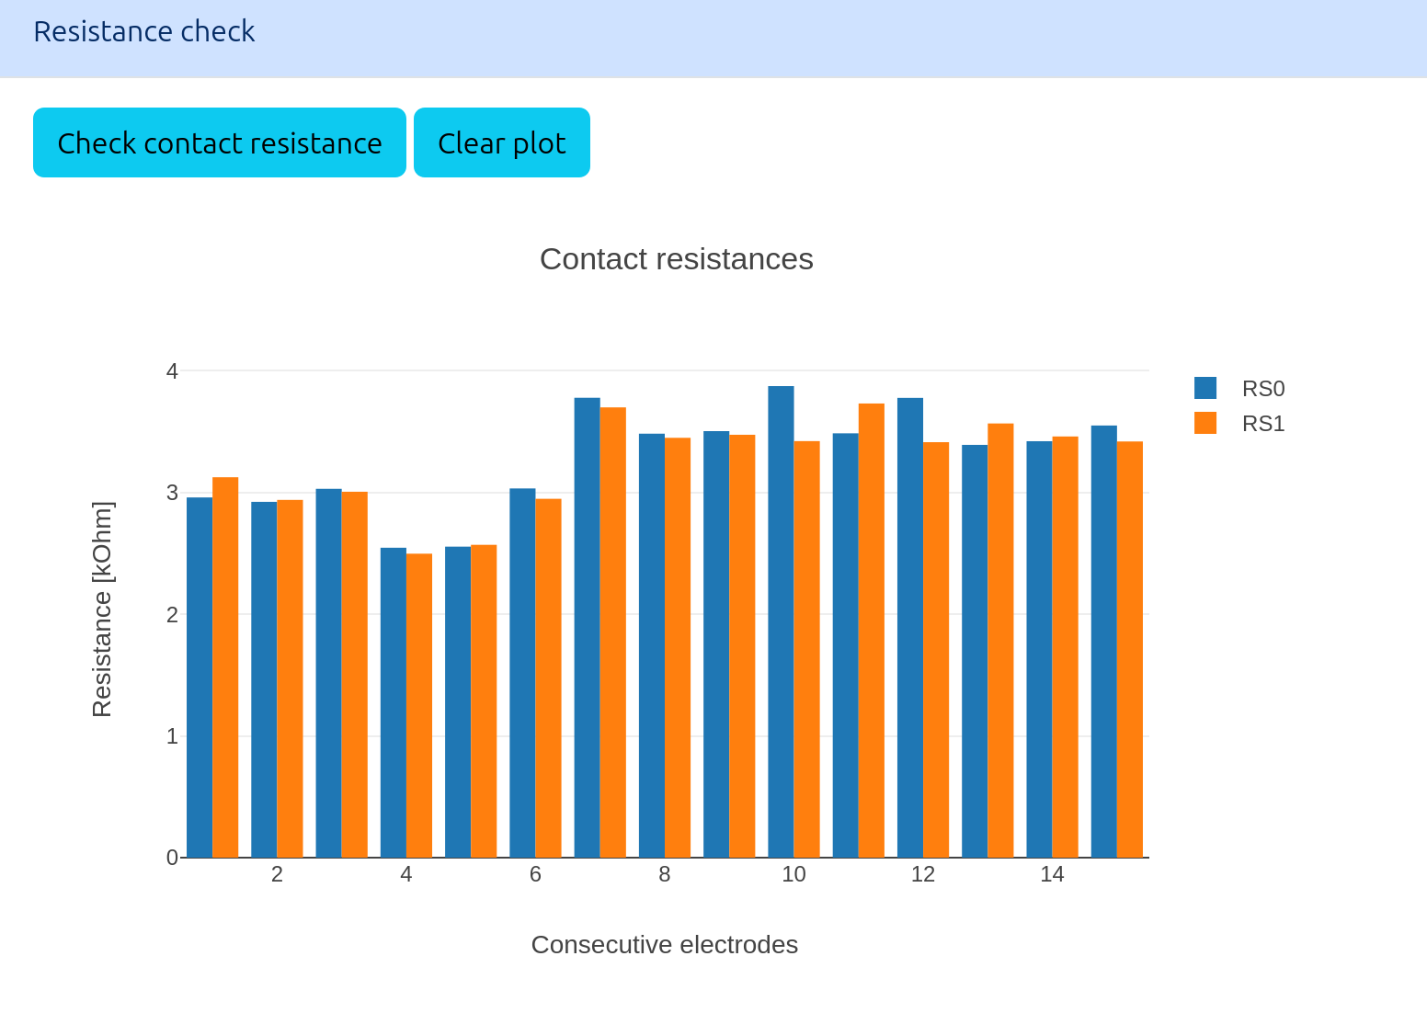1427x1013 pixels.
Task: Click y-axis tick label 4
Action: click(172, 371)
